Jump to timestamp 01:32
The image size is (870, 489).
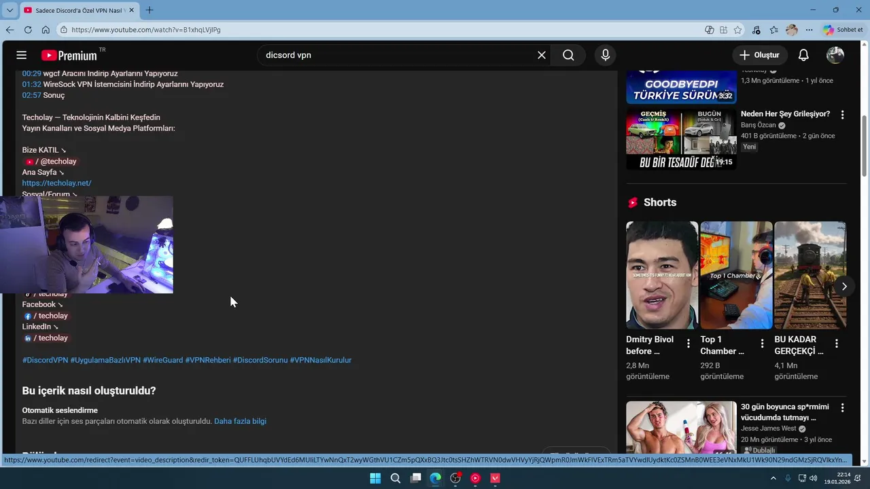coord(31,84)
